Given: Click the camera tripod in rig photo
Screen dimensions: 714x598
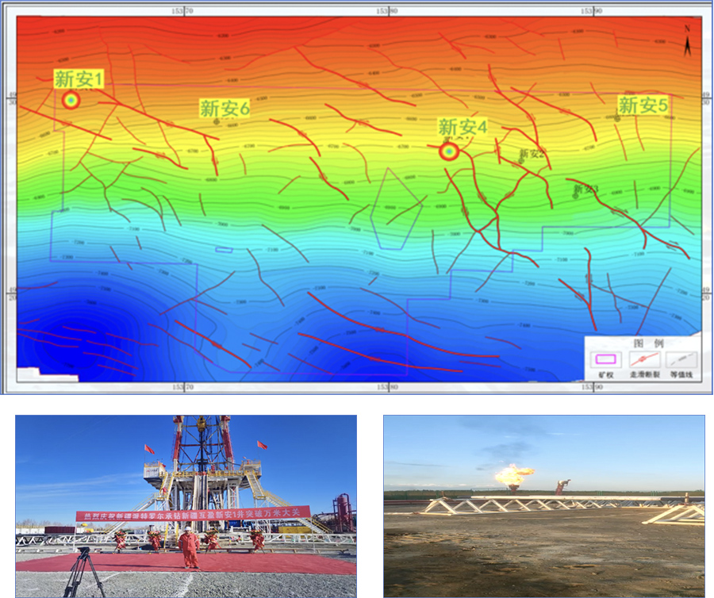Looking at the screenshot, I should 84,572.
